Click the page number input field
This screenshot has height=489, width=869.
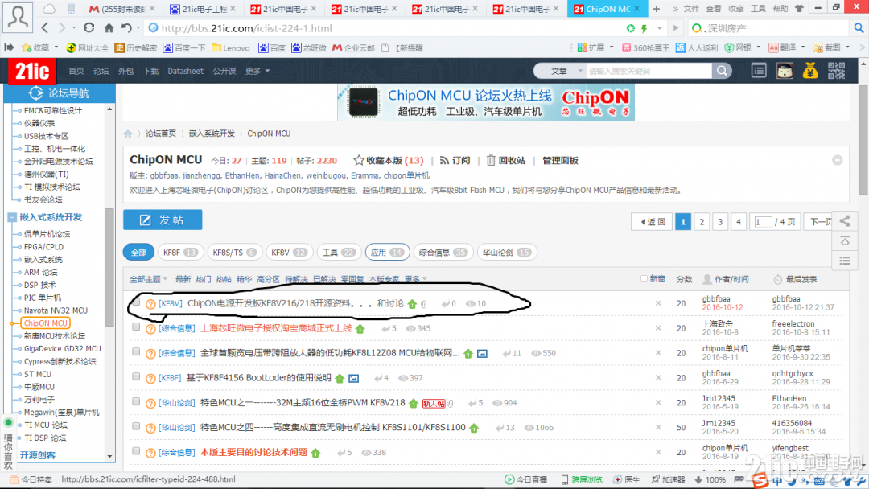763,221
